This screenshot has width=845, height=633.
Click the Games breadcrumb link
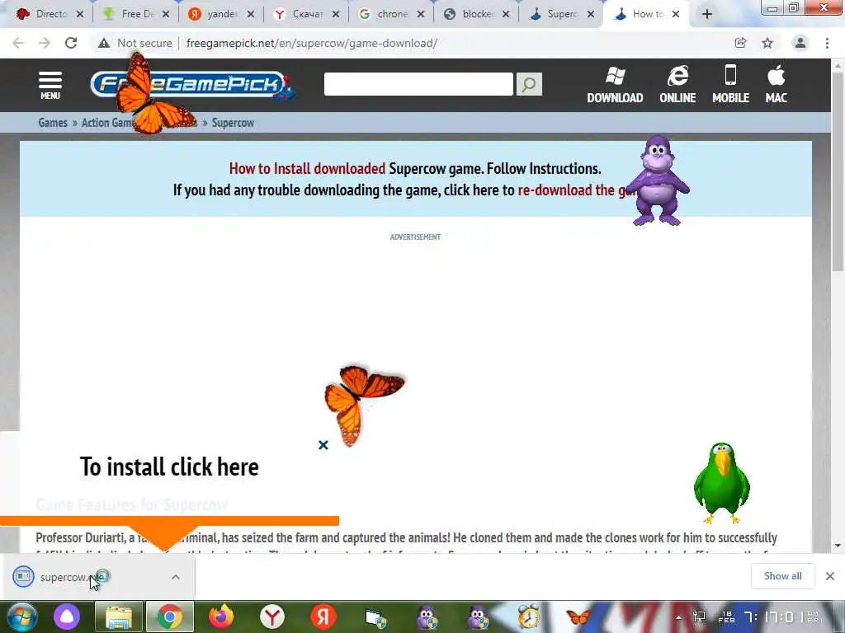pyautogui.click(x=53, y=123)
